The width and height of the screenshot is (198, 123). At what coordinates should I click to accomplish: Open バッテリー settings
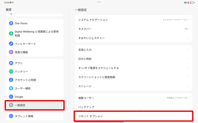pyautogui.click(x=35, y=72)
